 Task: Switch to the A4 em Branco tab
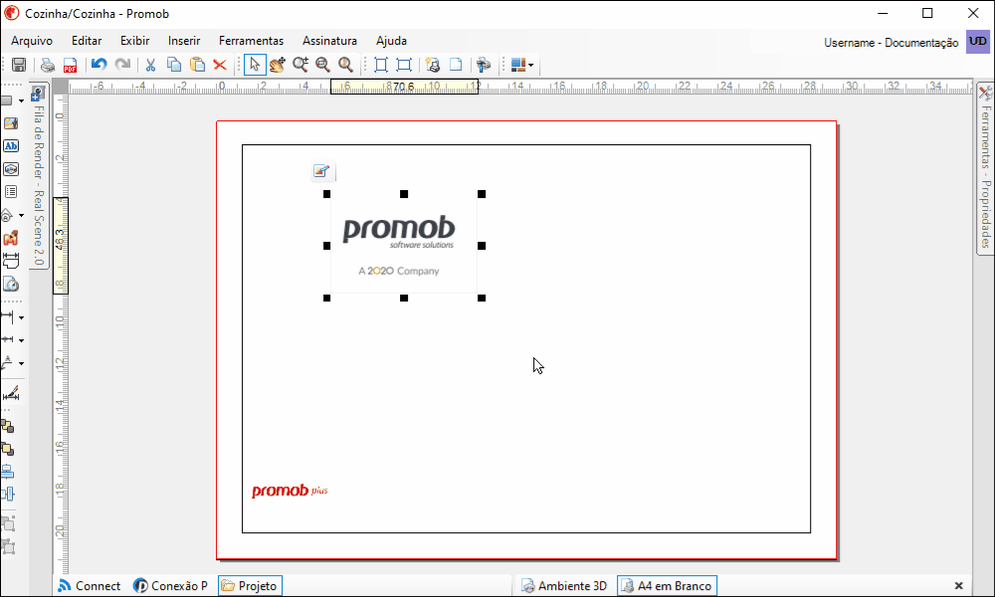pyautogui.click(x=667, y=586)
